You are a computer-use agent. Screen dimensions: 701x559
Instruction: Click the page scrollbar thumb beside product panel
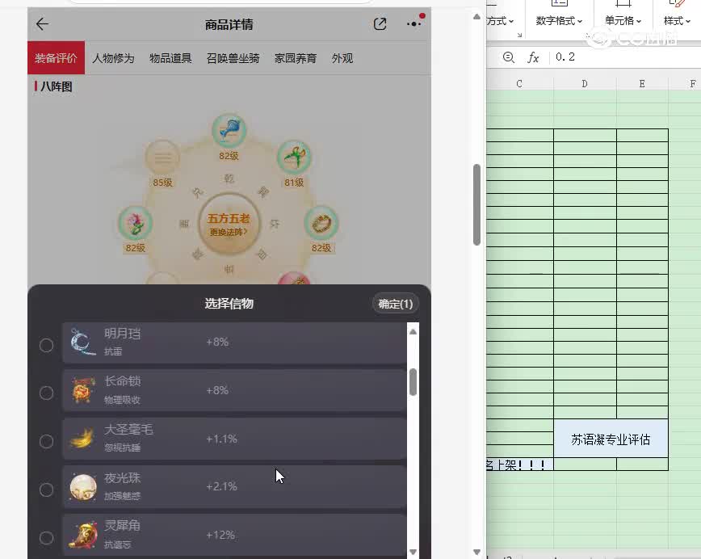[476, 205]
